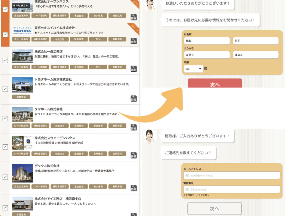The image size is (288, 216).
Task: Open the 年齢 age dropdown showing 35
Action: pos(193,69)
